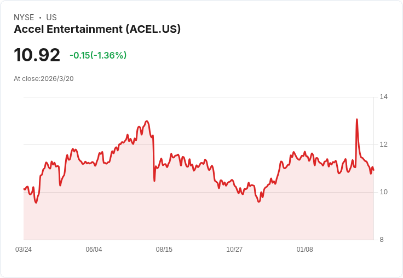Click the 12 y-axis price label

(x=384, y=144)
